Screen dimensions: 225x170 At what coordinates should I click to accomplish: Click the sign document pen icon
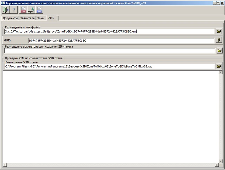click(x=32, y=10)
